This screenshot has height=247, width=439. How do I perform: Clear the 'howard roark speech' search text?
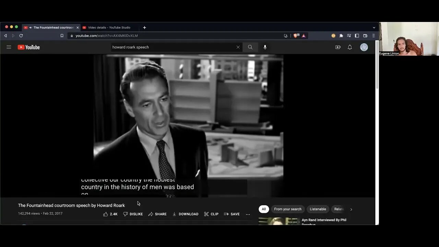pos(238,47)
